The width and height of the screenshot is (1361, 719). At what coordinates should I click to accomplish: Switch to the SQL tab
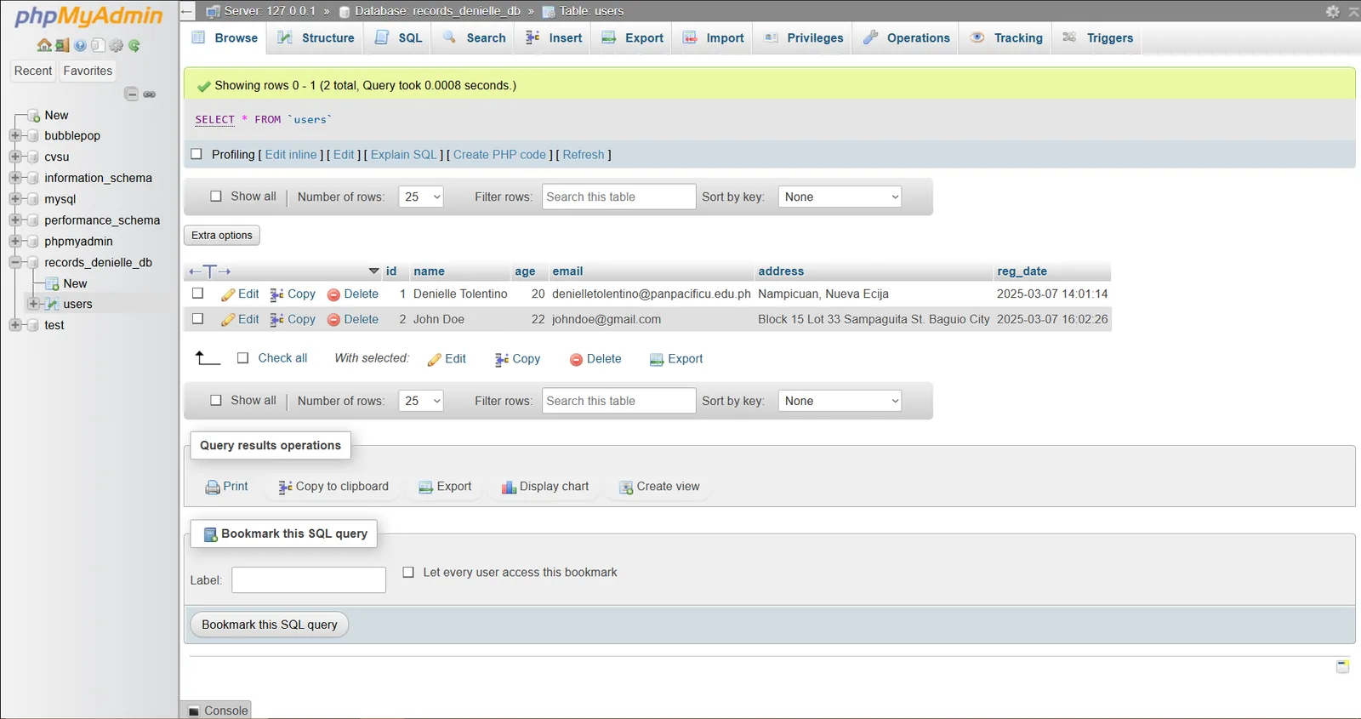click(399, 38)
